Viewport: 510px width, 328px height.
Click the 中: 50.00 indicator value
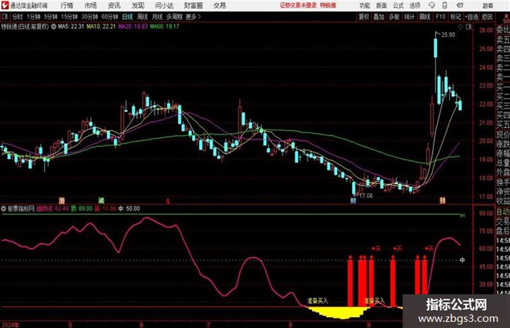point(129,209)
